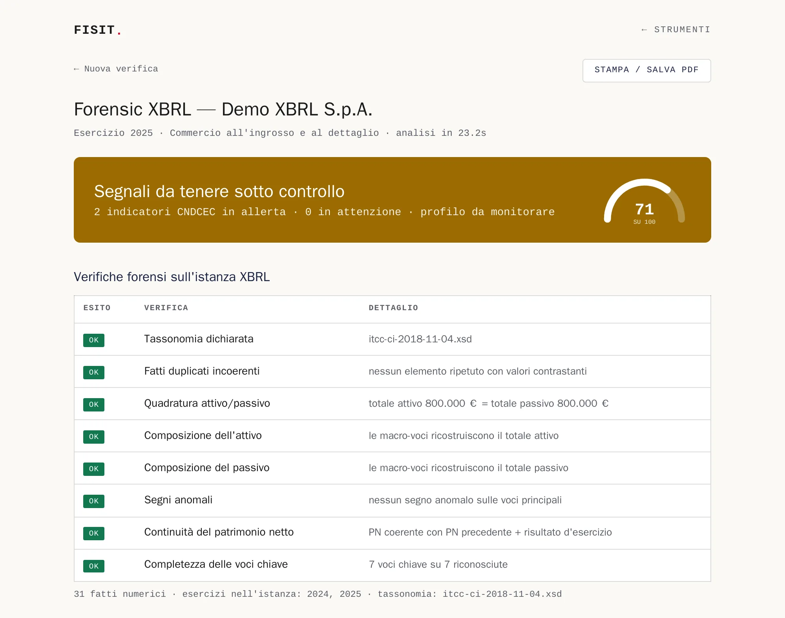Select Continuità del patrimonio netto label
The image size is (785, 618).
[x=219, y=532]
